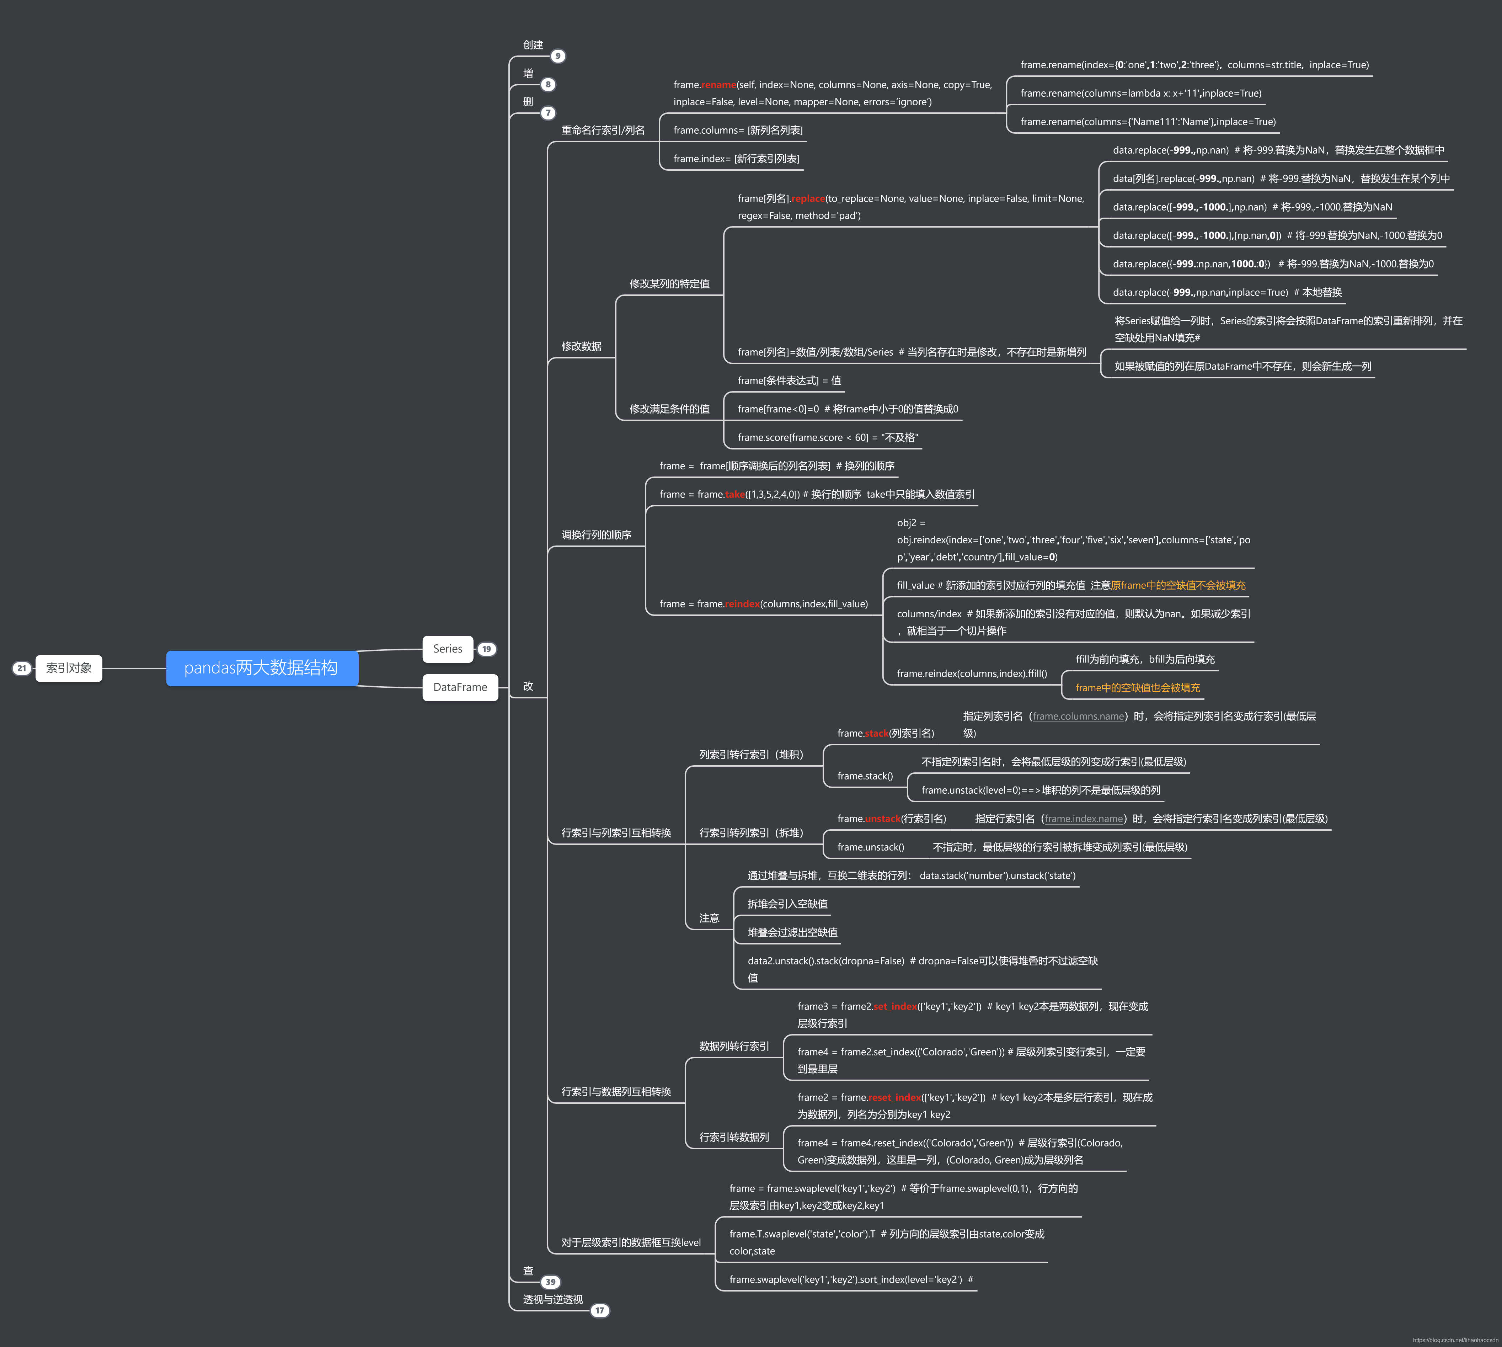Screen dimensions: 1502x1347
Task: Select the 注意 subtopic
Action: coord(710,918)
